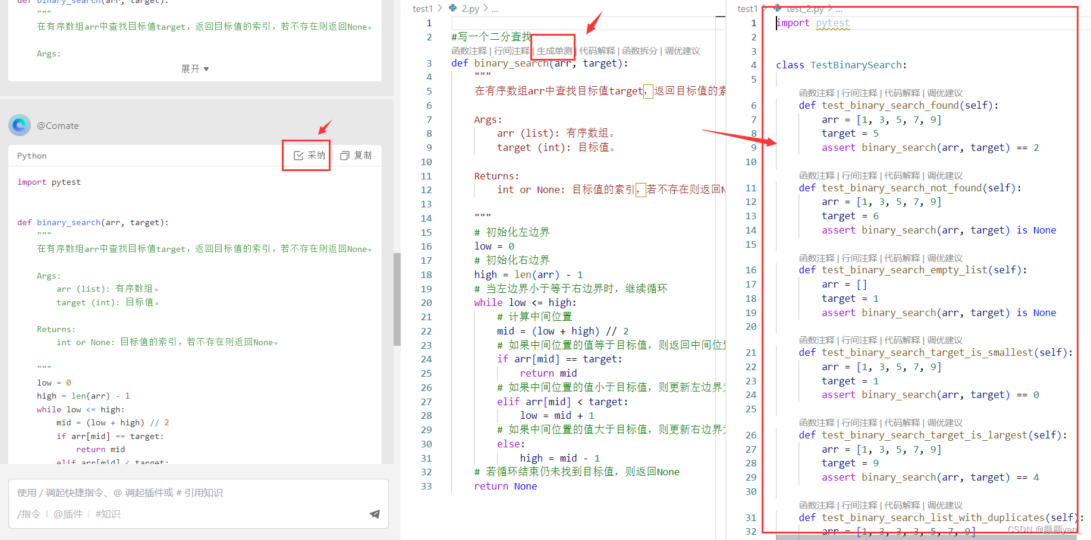Click test_2.py breadcrumb in right editor
This screenshot has width=1091, height=540.
[x=805, y=8]
